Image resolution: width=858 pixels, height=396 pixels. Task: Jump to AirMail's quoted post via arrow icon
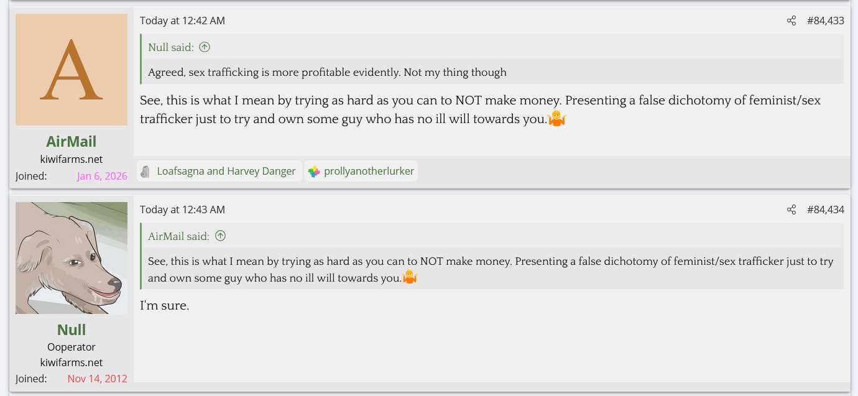(220, 236)
